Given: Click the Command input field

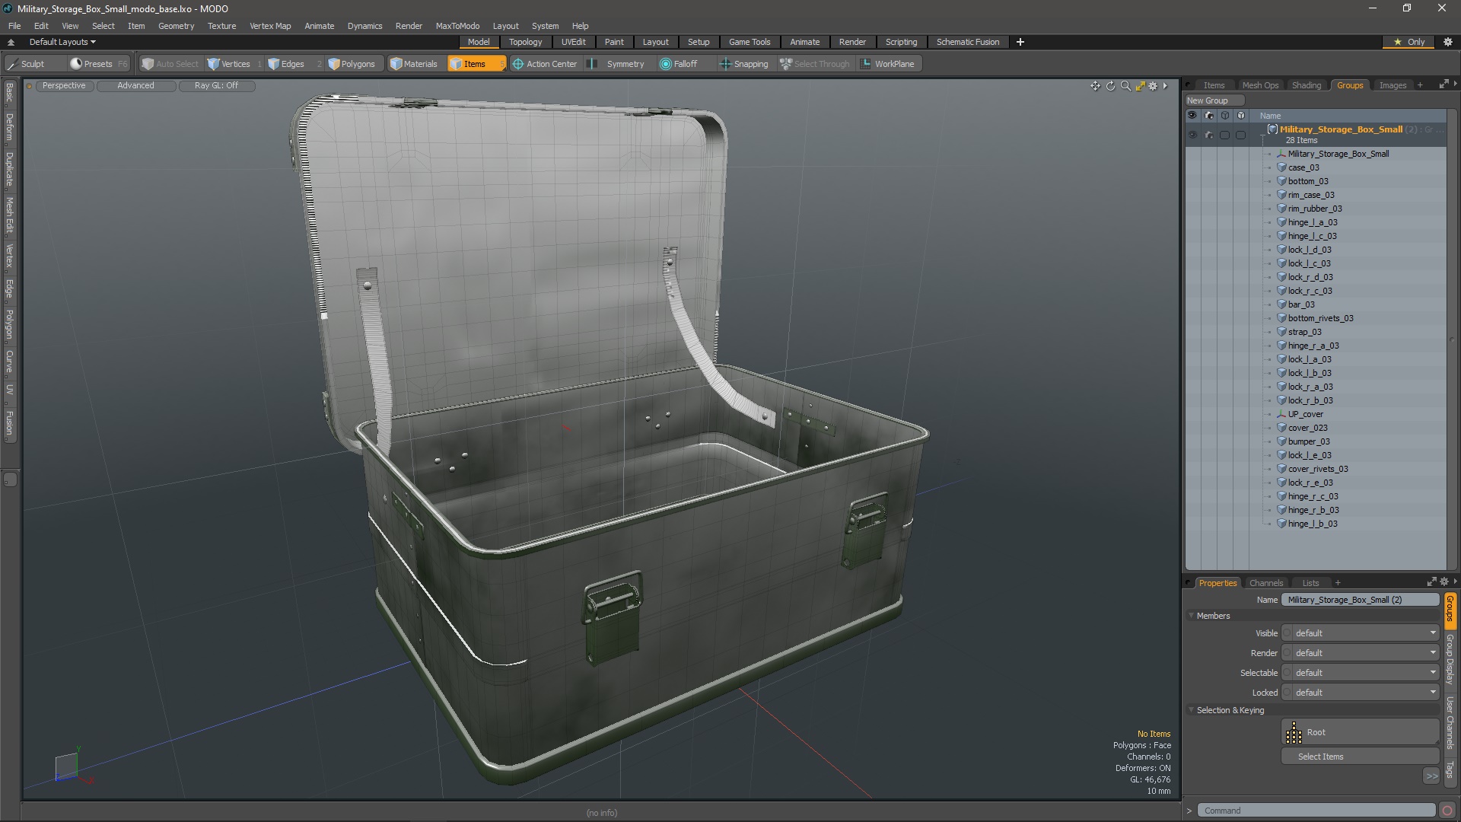Looking at the screenshot, I should click(x=1316, y=811).
